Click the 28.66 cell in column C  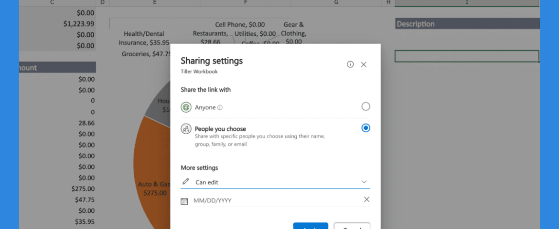pyautogui.click(x=57, y=123)
